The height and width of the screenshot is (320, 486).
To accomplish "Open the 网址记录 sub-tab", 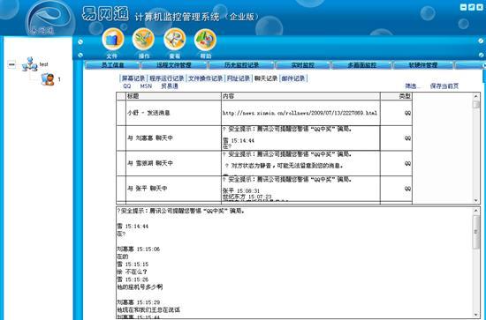I will [239, 78].
